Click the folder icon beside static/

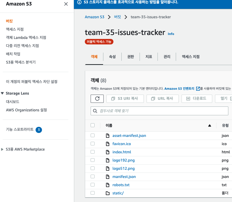click(x=108, y=193)
